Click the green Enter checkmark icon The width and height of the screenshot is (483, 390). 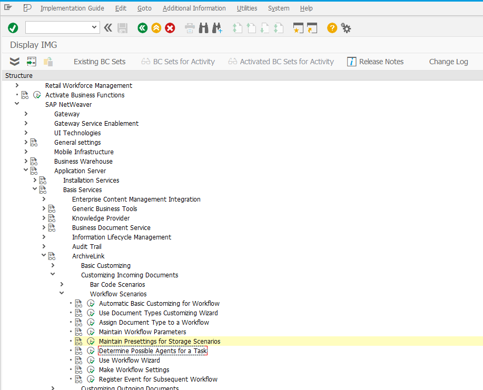[x=13, y=28]
